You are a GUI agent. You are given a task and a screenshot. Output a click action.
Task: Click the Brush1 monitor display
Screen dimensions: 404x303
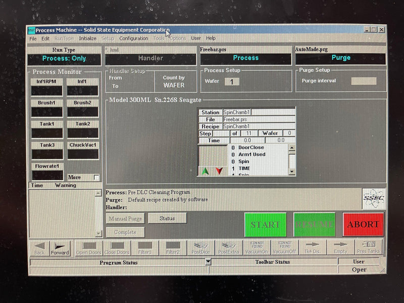47,112
